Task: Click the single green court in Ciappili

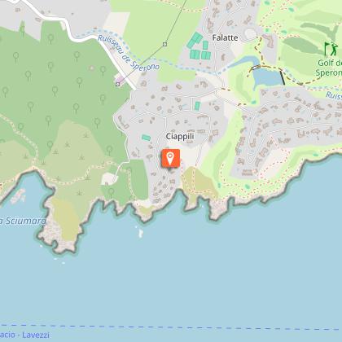Action: [x=197, y=106]
